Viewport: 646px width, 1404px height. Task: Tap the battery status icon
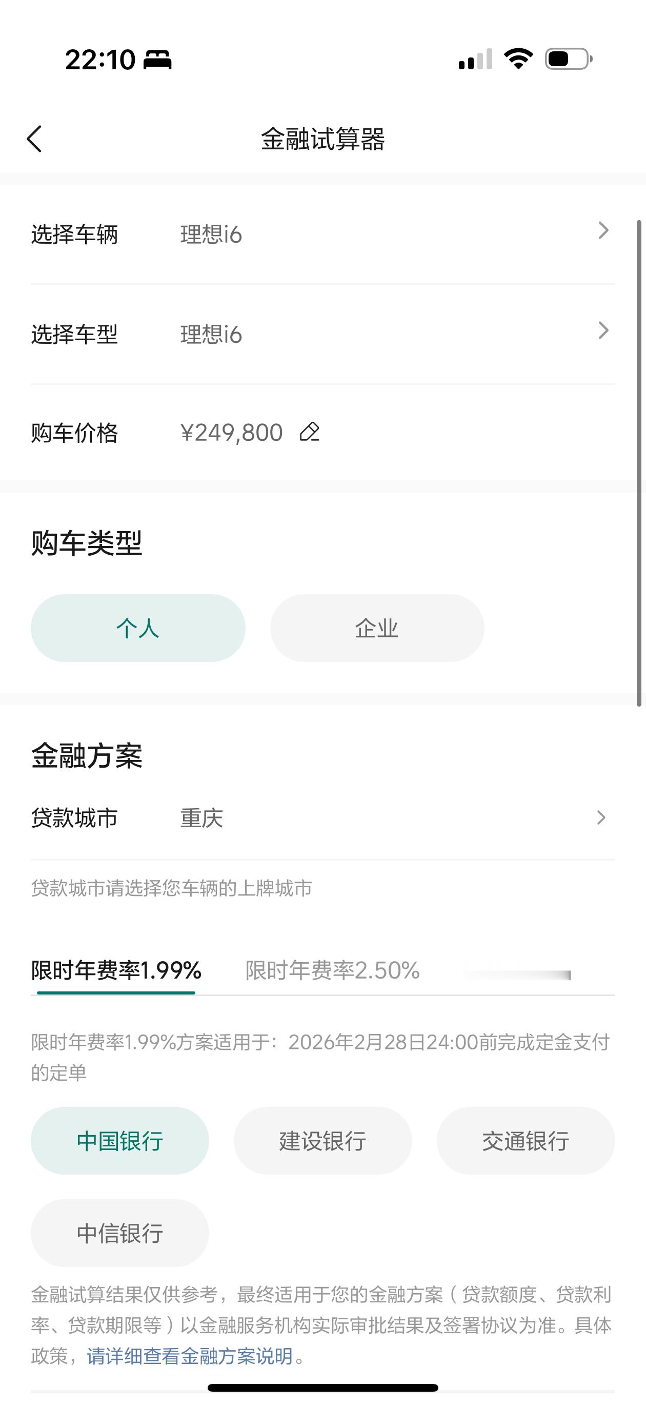pos(569,59)
